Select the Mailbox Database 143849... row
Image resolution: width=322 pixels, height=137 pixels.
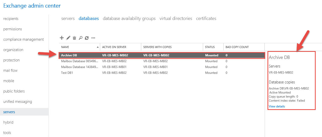[162, 67]
